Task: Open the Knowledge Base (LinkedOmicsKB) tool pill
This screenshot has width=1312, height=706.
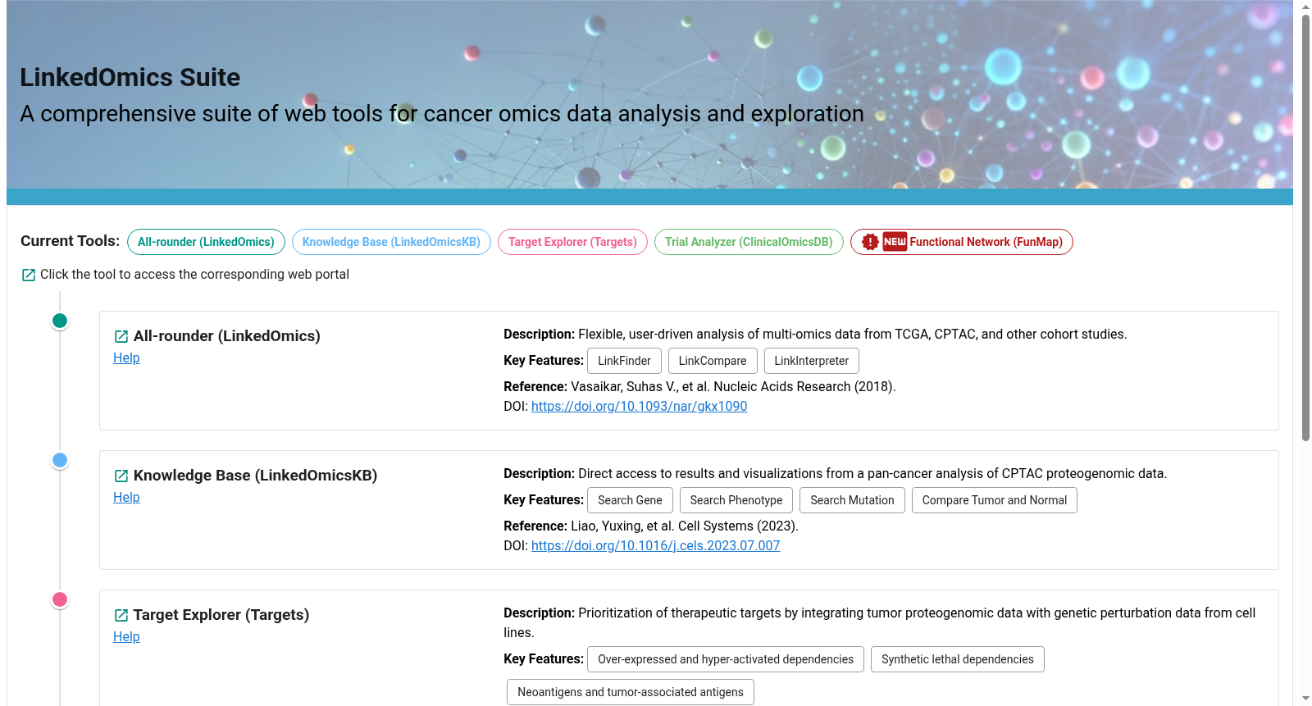Action: click(391, 242)
